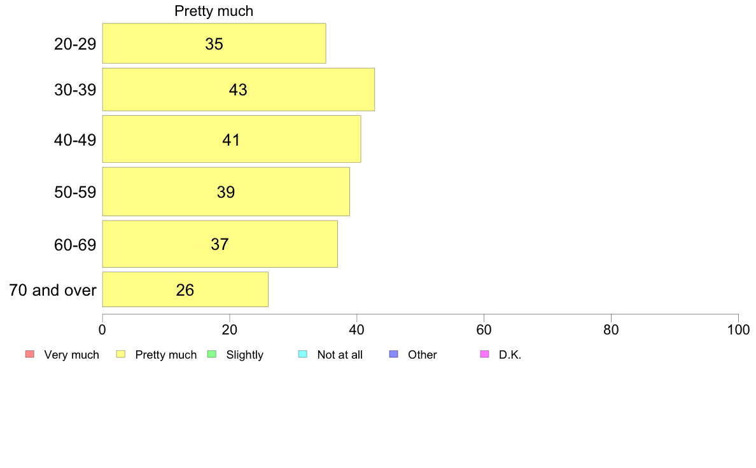Click the blue Other legend swatch
Screen dimensions: 756x468
click(393, 354)
